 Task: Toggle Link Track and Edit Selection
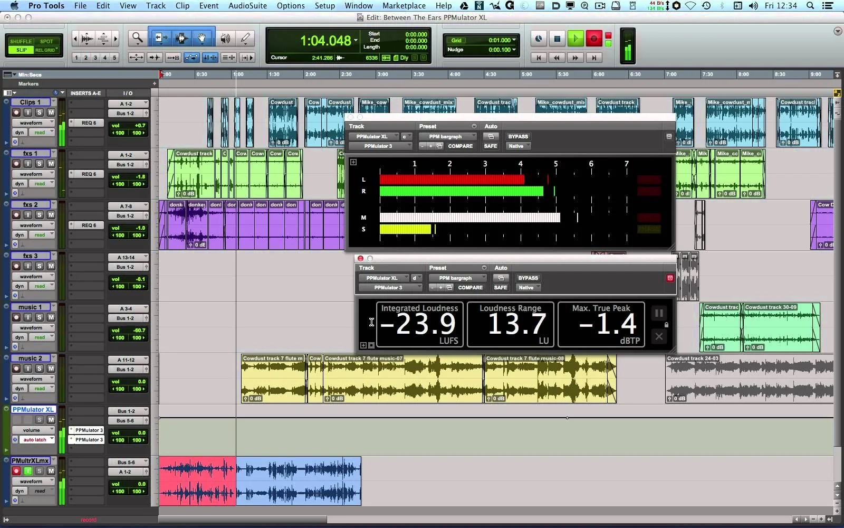click(x=228, y=58)
